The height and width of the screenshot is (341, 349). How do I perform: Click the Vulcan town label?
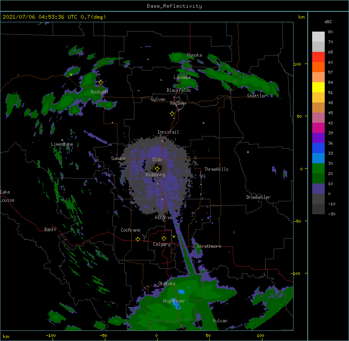click(220, 321)
